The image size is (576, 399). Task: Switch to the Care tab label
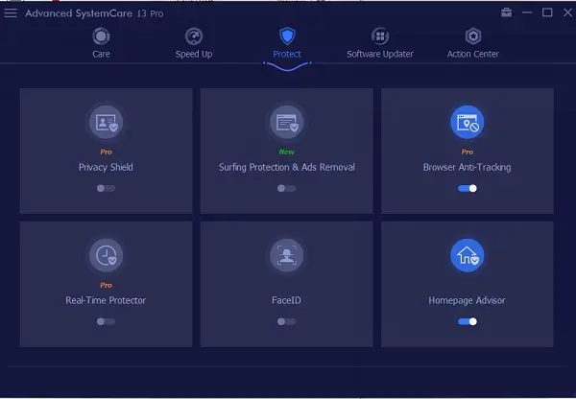click(x=101, y=54)
